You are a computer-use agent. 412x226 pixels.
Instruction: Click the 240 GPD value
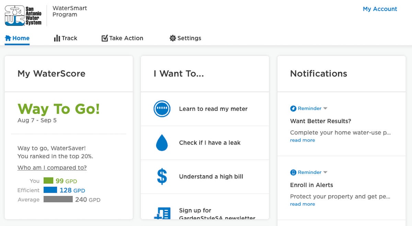coord(88,200)
